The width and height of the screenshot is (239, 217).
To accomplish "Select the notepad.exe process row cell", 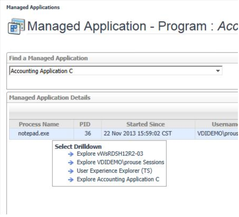I will click(34, 134).
